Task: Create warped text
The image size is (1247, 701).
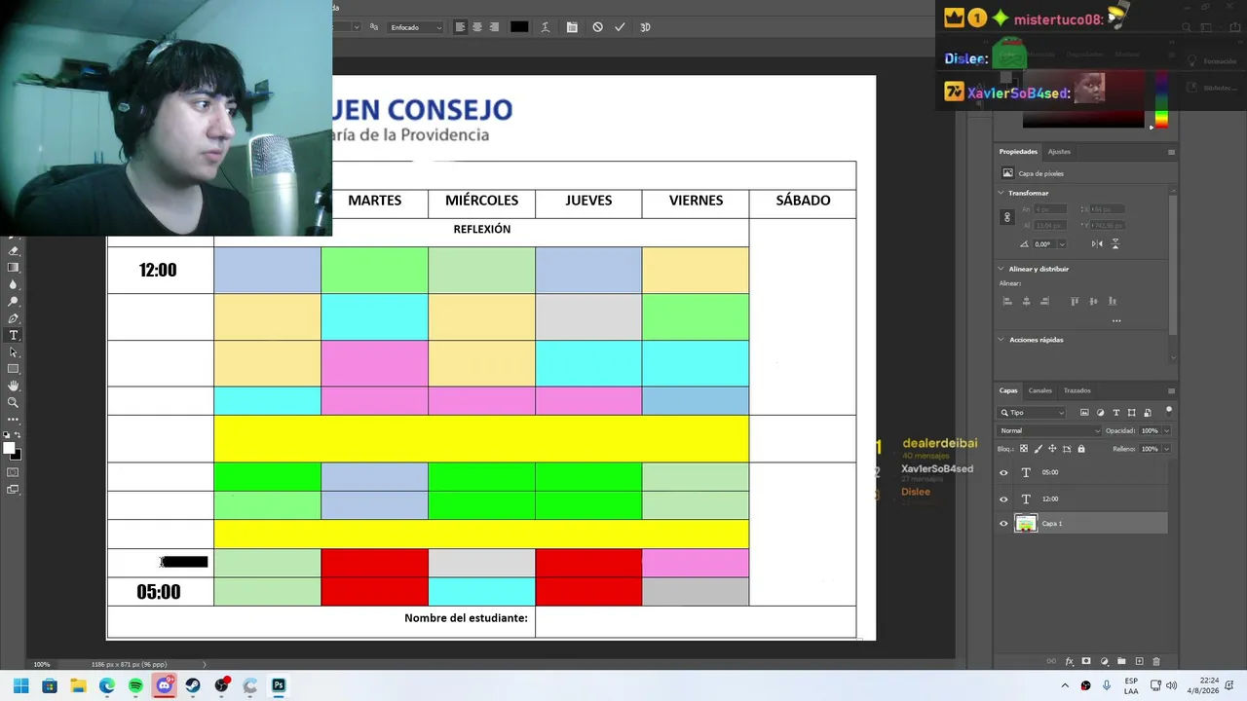Action: (x=546, y=27)
